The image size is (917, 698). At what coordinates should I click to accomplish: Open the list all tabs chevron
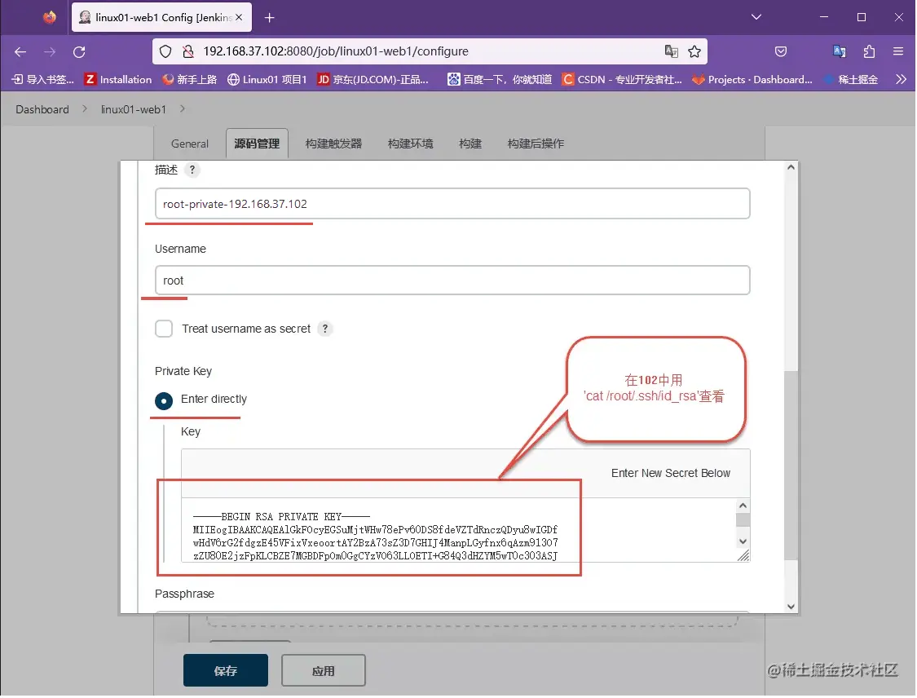click(x=756, y=17)
